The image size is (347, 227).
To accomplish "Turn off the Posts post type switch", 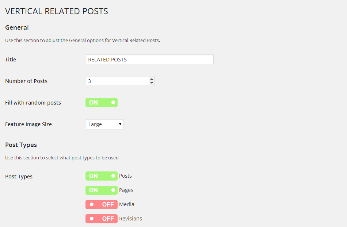I will pyautogui.click(x=102, y=176).
